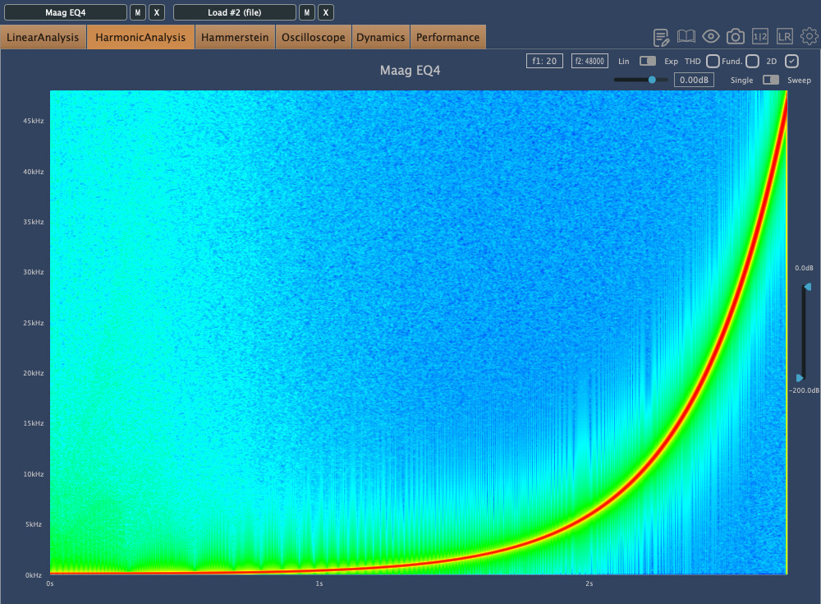Click the 1|2 compare icon
This screenshot has width=821, height=604.
[x=759, y=37]
